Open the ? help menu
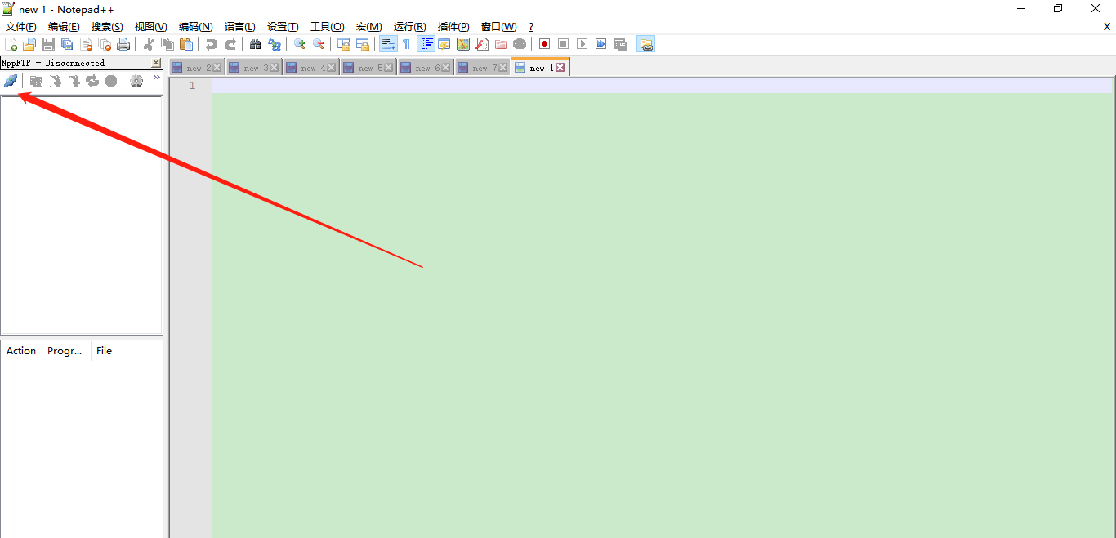This screenshot has width=1116, height=538. pyautogui.click(x=531, y=27)
